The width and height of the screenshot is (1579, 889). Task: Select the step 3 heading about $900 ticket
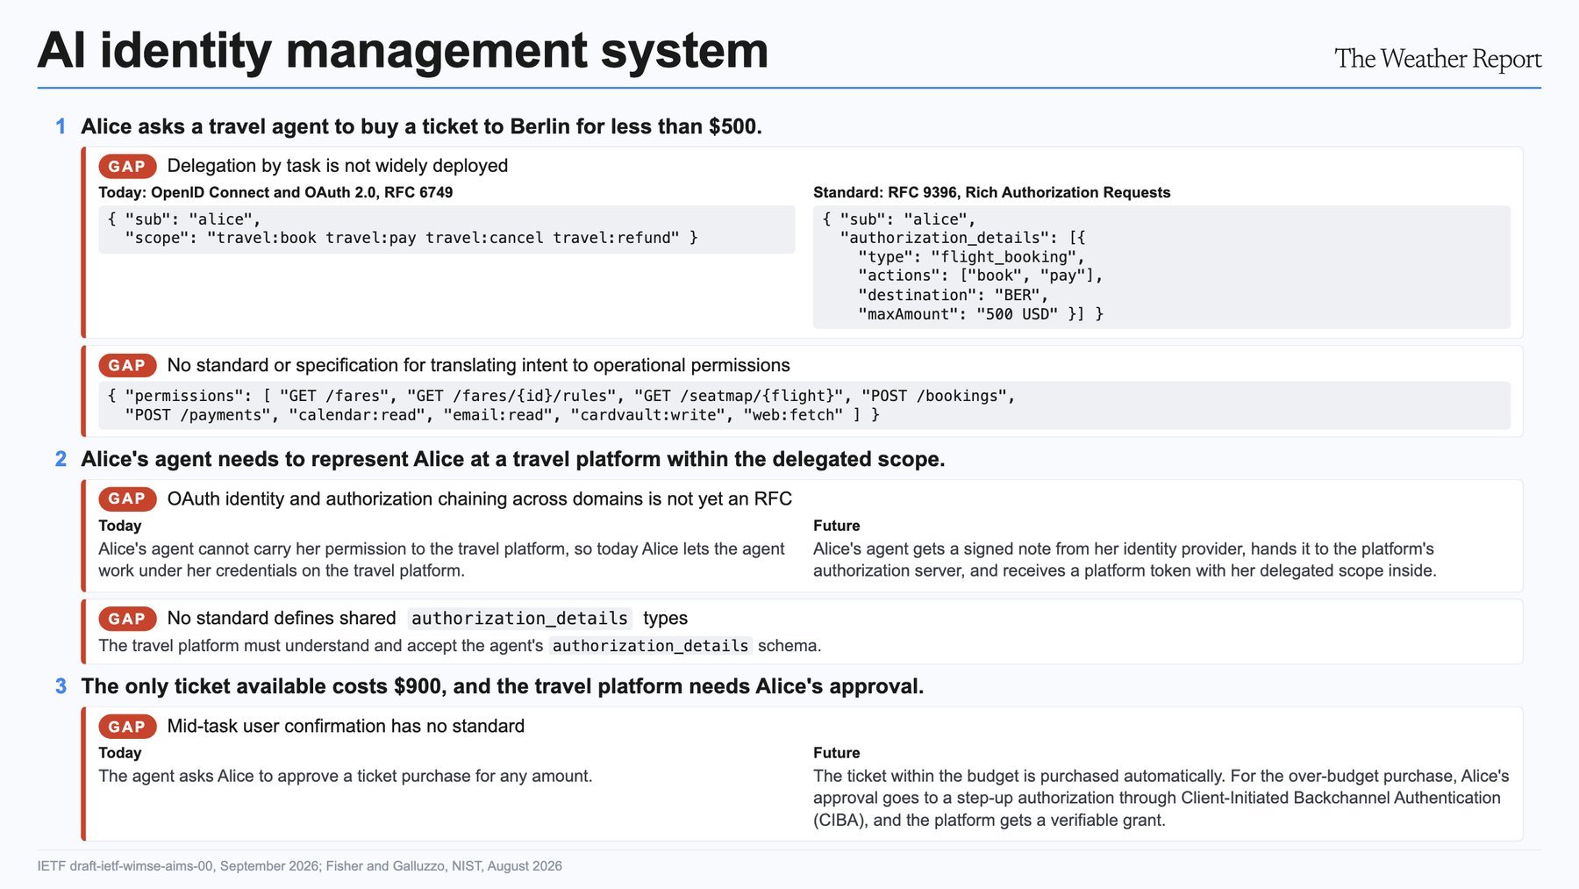pos(503,686)
